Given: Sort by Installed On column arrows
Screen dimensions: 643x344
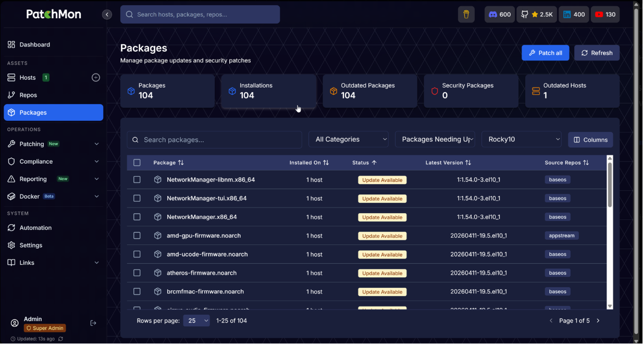Looking at the screenshot, I should point(326,163).
